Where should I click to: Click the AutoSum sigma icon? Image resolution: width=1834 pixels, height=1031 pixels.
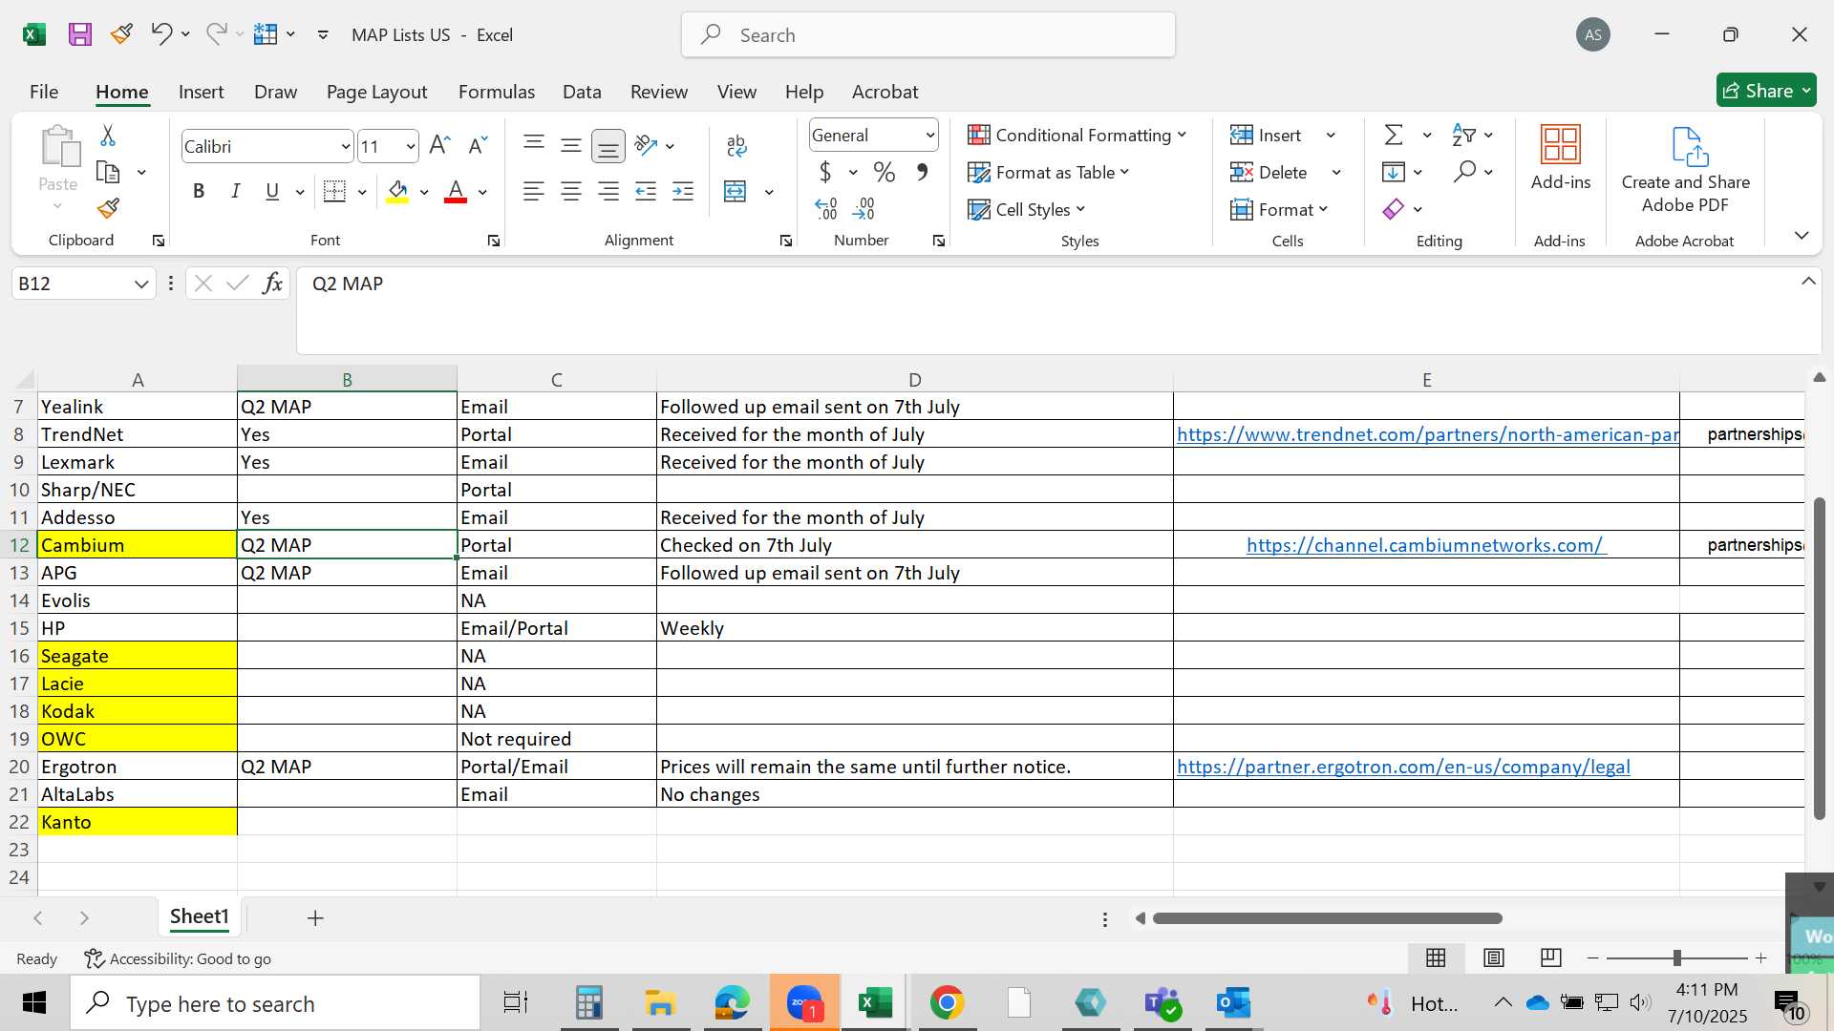(x=1394, y=135)
